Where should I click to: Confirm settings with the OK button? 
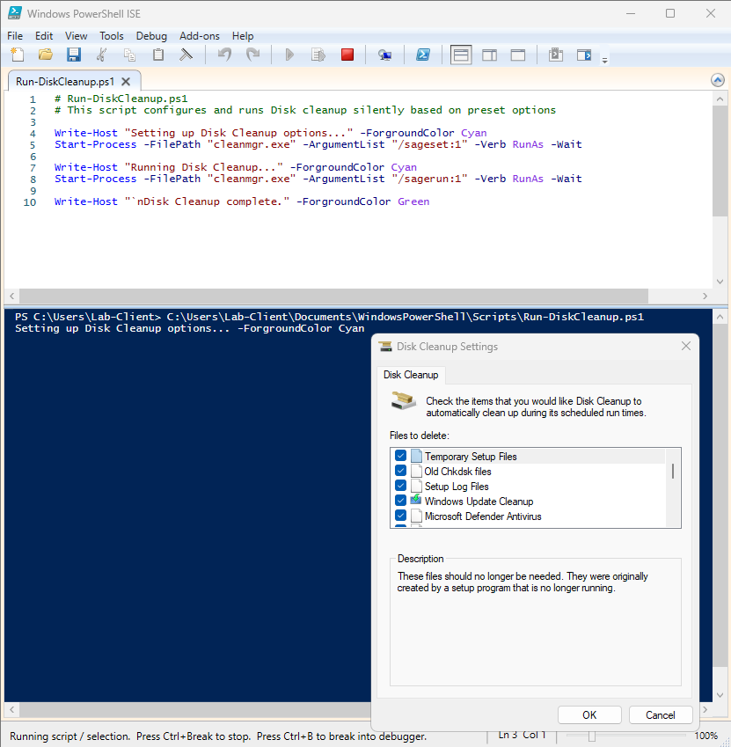589,714
